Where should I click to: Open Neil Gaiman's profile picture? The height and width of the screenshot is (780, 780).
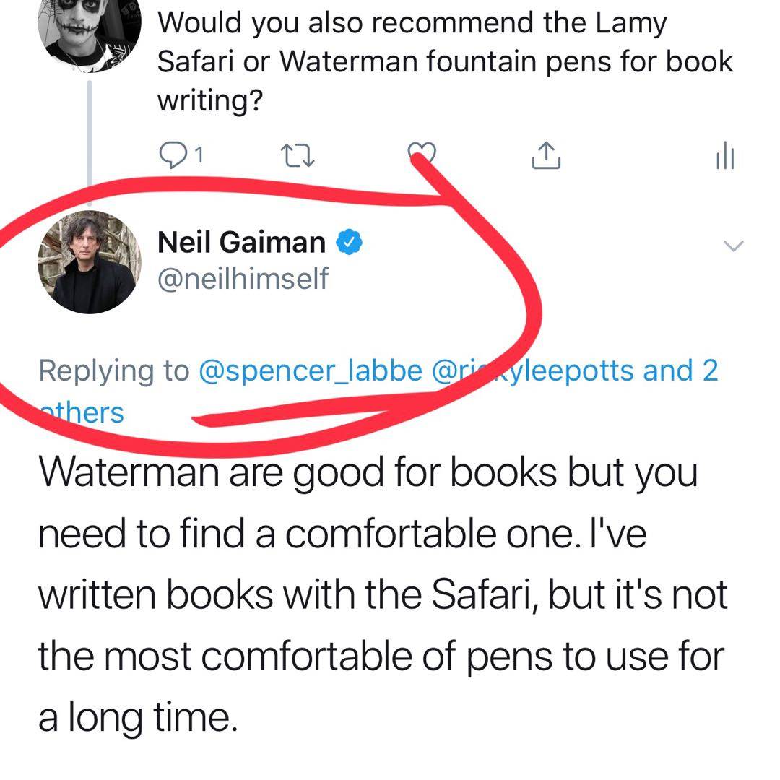click(88, 263)
